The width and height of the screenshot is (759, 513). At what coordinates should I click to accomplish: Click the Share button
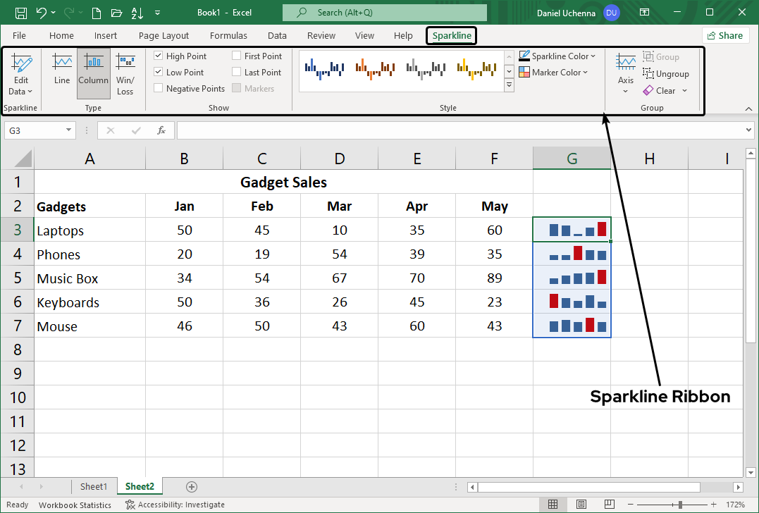coord(725,35)
